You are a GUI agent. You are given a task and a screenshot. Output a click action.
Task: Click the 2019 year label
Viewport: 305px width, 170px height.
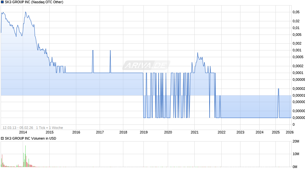pyautogui.click(x=143, y=132)
